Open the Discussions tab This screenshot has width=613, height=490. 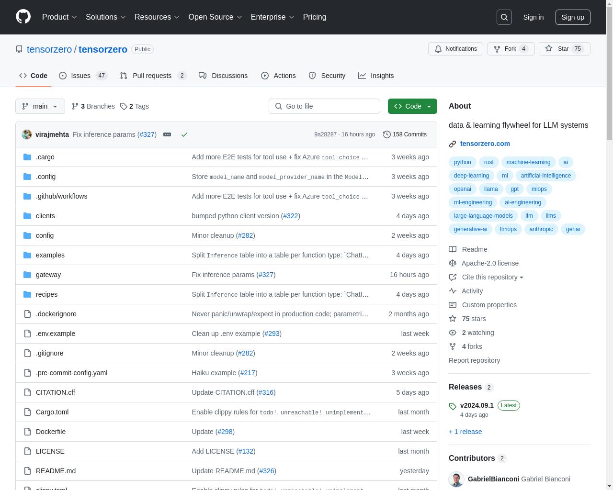click(223, 76)
